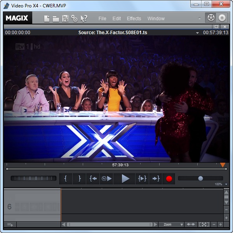
Task: Play the selected range
Action: point(142,179)
